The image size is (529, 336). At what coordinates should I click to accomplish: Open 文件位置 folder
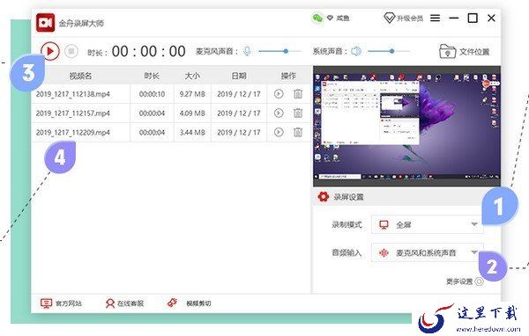[x=465, y=52]
